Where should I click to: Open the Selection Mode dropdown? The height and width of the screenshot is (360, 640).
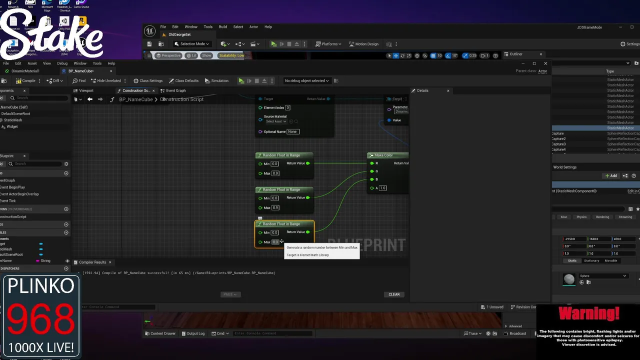(192, 44)
